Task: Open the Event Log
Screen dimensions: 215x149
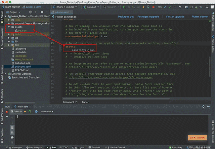Action: [176, 147]
